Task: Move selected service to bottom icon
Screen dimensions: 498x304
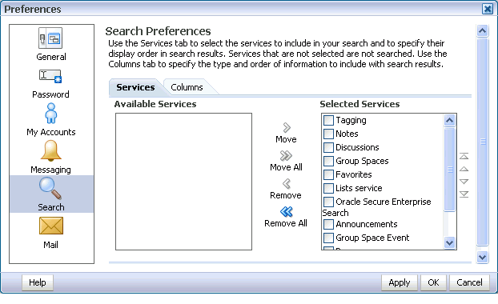Action: 464,194
